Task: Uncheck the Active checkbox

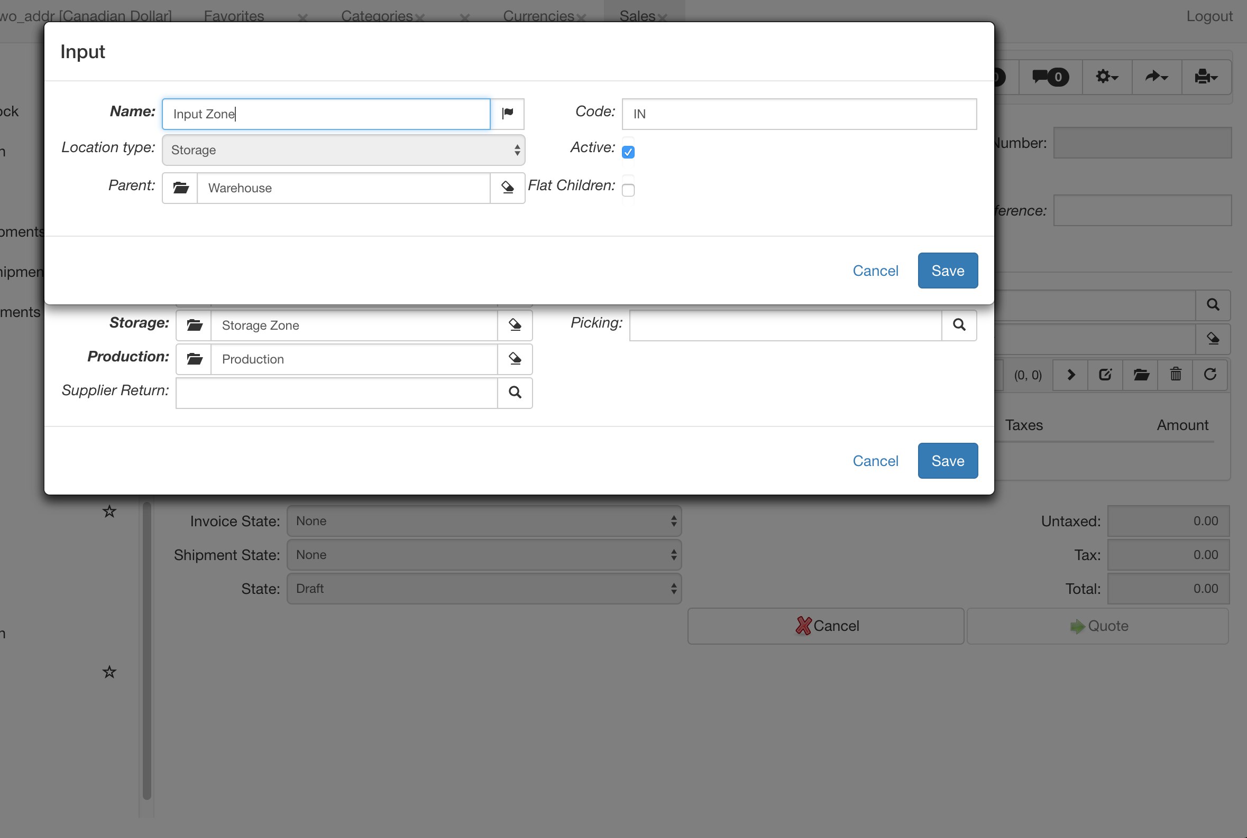Action: coord(628,152)
